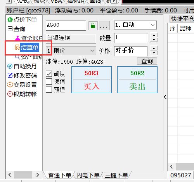Click the ... browse button next to contract code
Screen dimensions: 194x182
pos(104,26)
